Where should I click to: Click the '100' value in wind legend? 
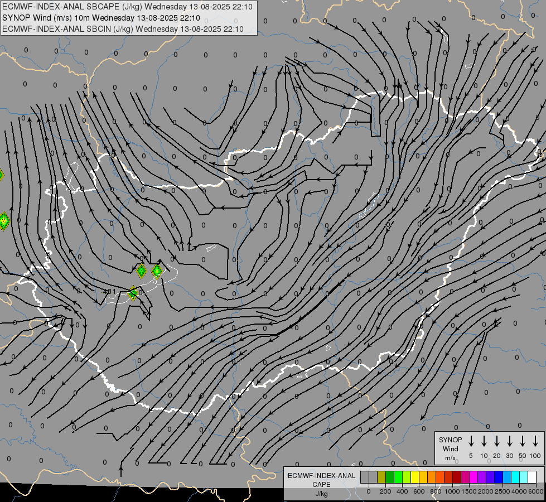pos(535,456)
